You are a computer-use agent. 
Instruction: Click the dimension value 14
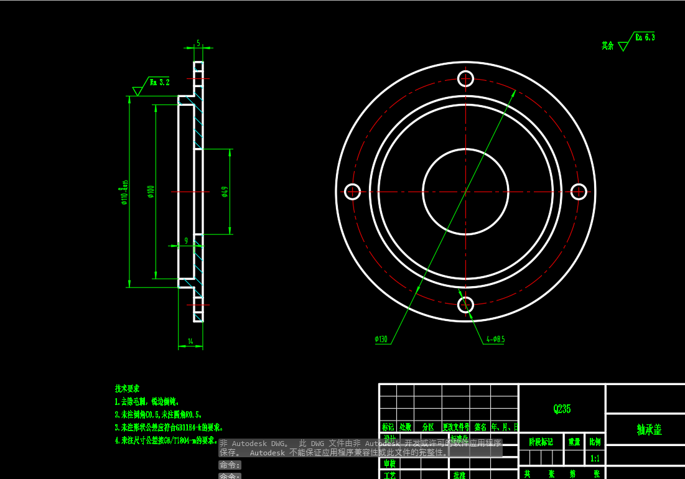click(x=190, y=341)
